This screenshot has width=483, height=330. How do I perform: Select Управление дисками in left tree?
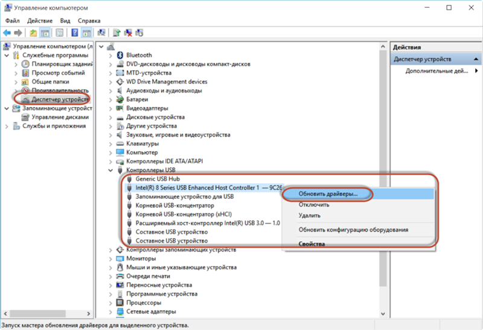coord(60,117)
